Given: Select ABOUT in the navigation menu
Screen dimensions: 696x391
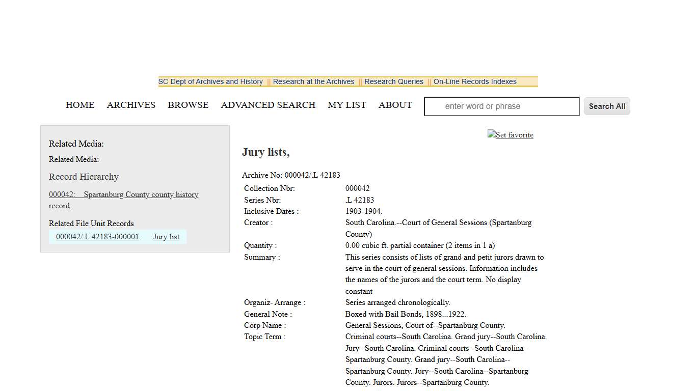Looking at the screenshot, I should 395,105.
